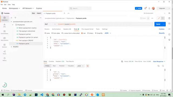Click the lightbulb related requests icon

click(169, 40)
